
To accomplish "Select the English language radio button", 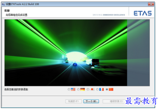I will click(x=69, y=89).
